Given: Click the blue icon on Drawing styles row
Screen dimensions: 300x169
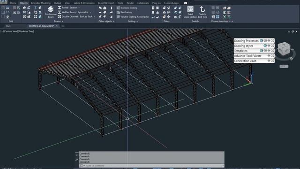Looking at the screenshot, I should 265,46.
